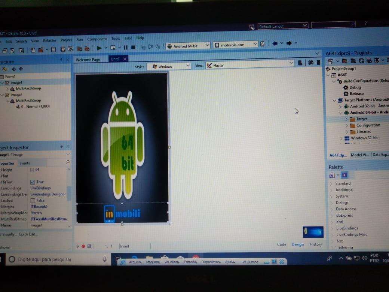
Task: Click the move down arrow in Structure toolbar
Action: 21,69
